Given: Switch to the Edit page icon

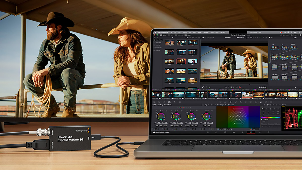Looking at the screenshot, I should click(234, 132).
